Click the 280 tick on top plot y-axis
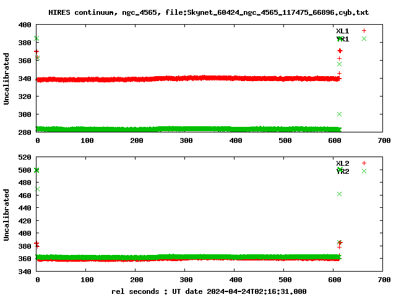This screenshot has height=297, width=396. (x=25, y=132)
